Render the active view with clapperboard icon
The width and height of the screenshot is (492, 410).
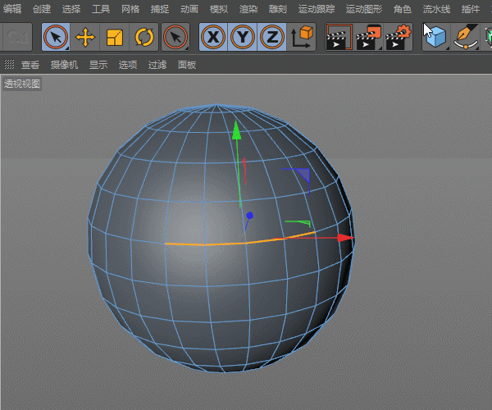pyautogui.click(x=339, y=37)
